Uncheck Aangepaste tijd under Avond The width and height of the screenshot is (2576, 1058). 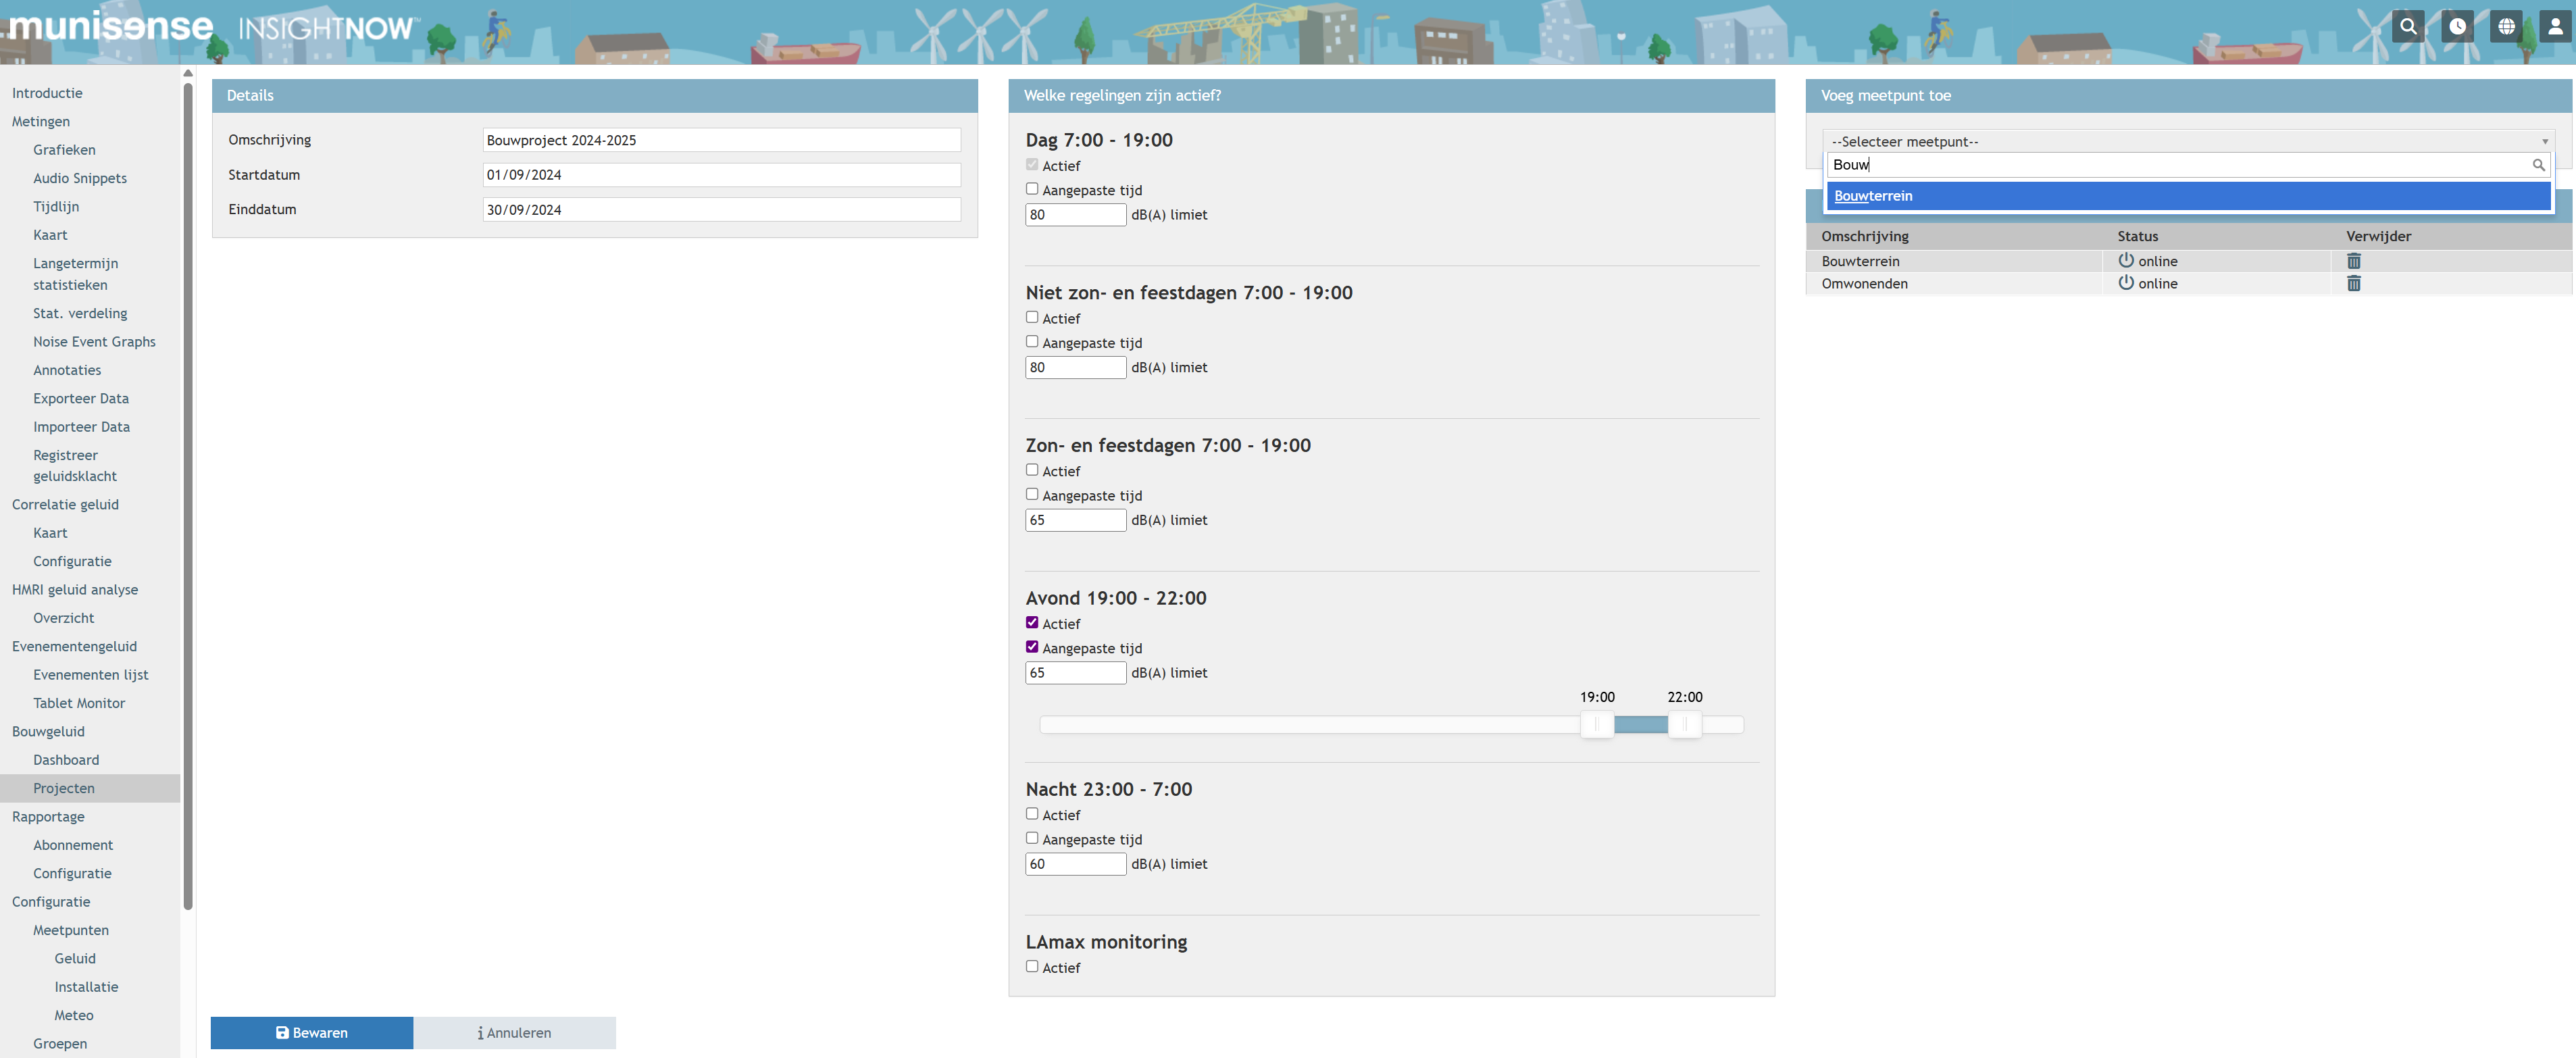(1032, 647)
